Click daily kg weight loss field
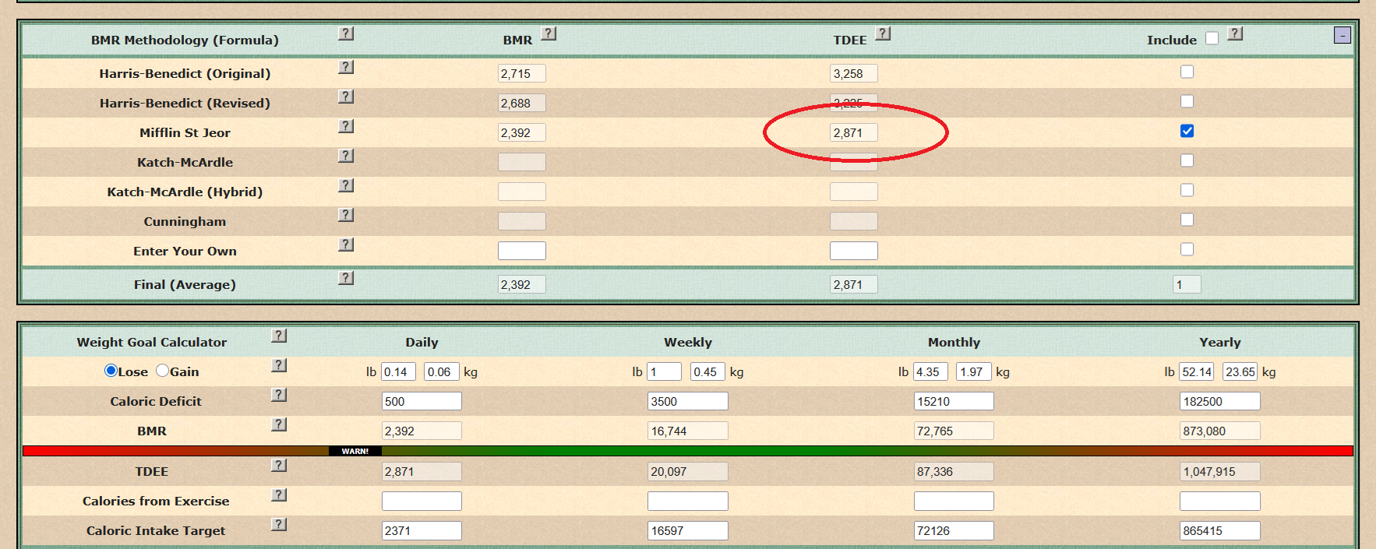 click(x=442, y=371)
